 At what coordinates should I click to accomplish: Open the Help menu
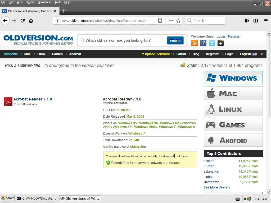67,2
